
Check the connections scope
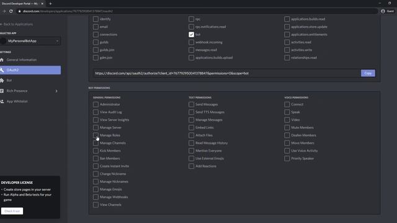pyautogui.click(x=96, y=35)
